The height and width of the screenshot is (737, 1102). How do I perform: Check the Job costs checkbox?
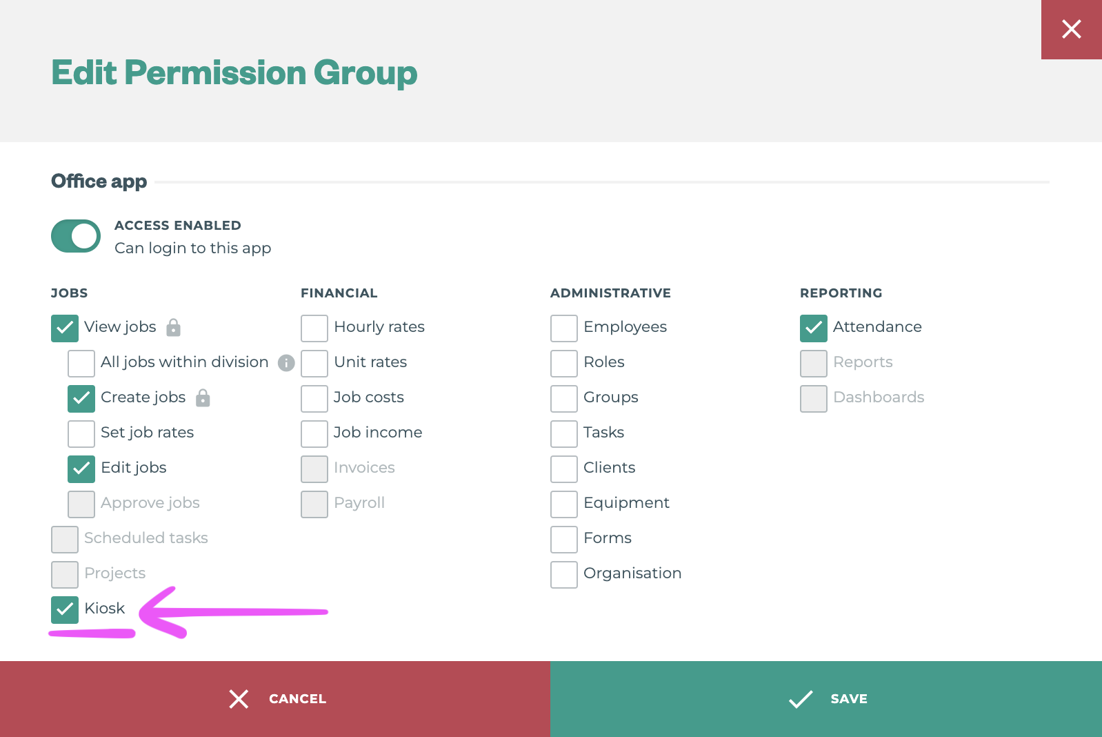[x=314, y=398]
